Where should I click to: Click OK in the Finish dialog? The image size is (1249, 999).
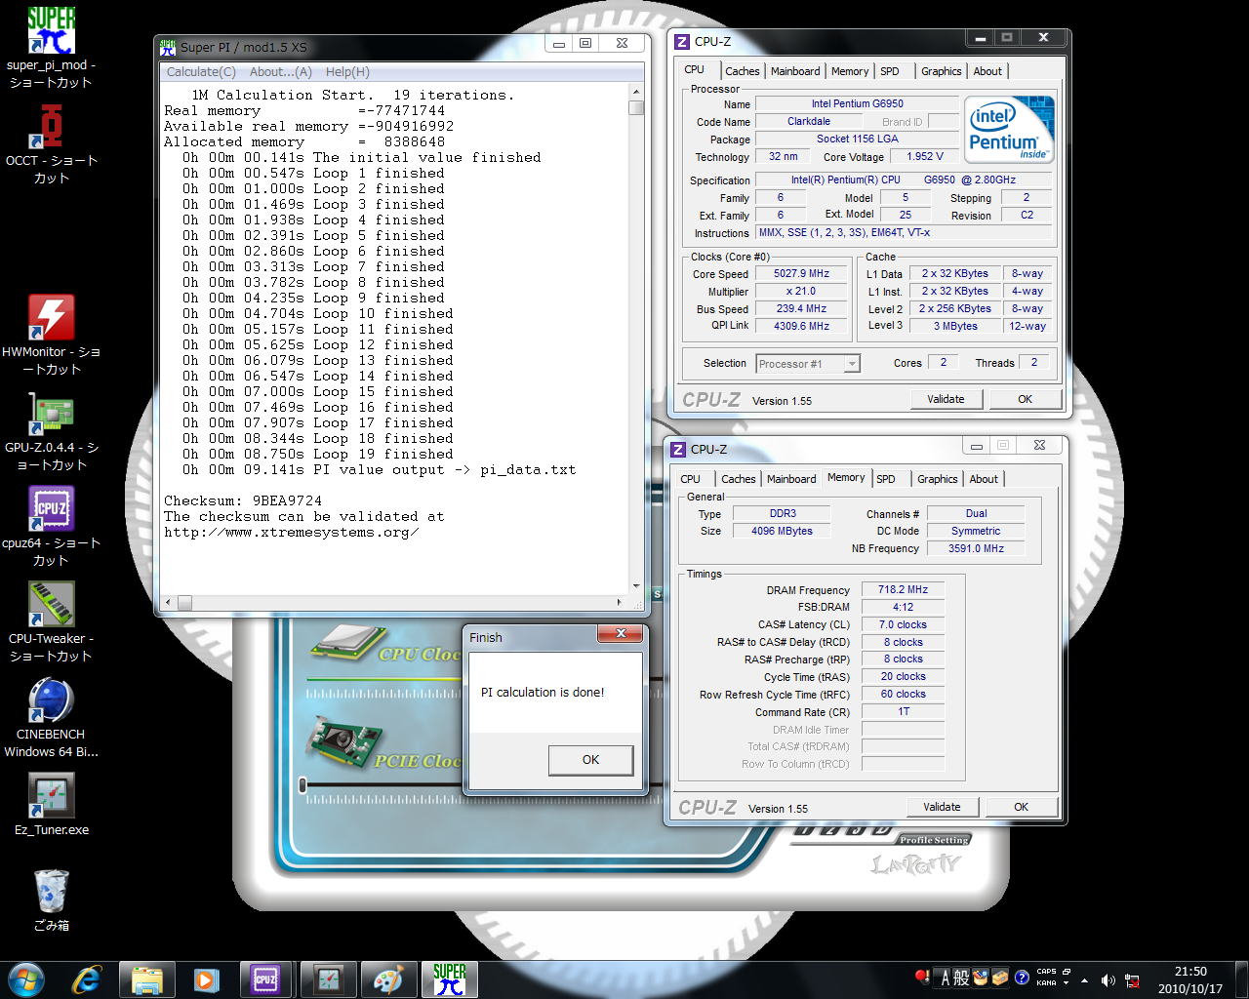click(x=591, y=760)
